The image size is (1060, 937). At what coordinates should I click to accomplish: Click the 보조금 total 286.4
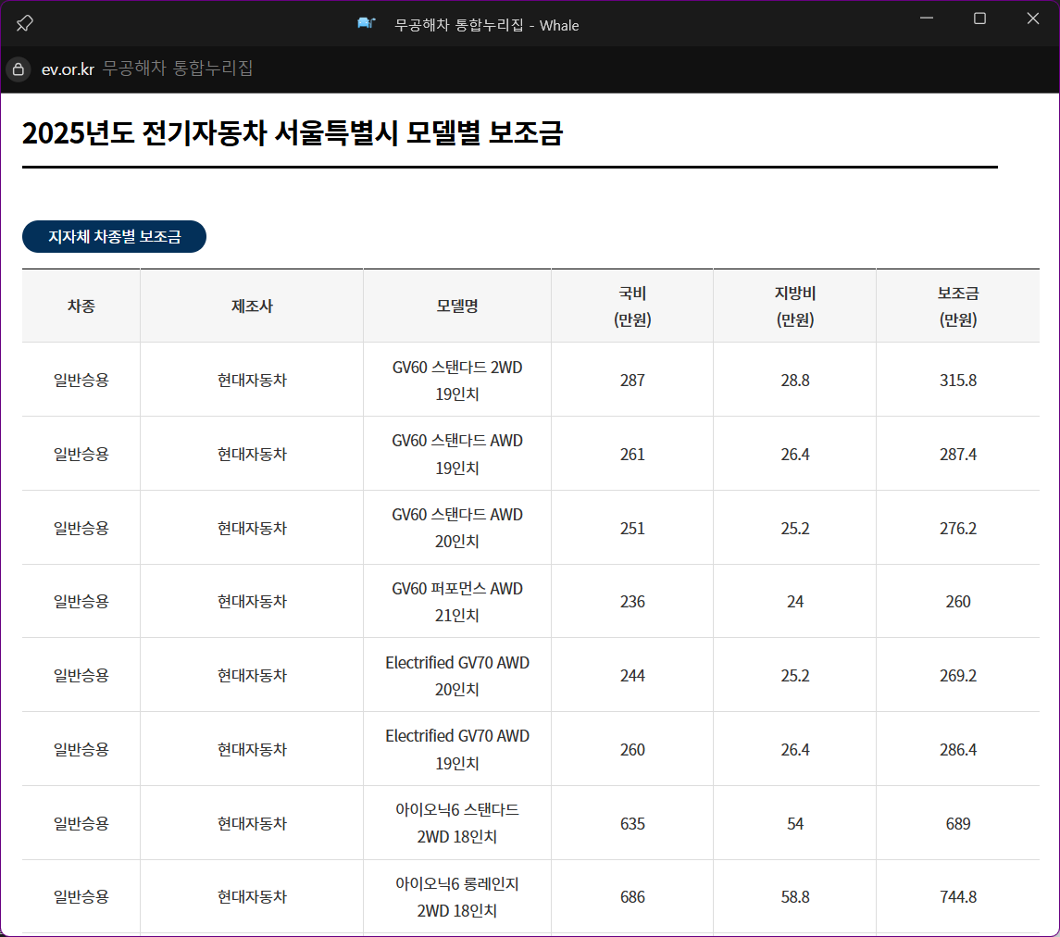pos(958,749)
